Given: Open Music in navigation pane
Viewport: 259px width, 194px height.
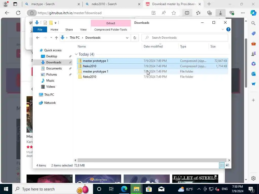Looking at the screenshot, I should pyautogui.click(x=50, y=81).
